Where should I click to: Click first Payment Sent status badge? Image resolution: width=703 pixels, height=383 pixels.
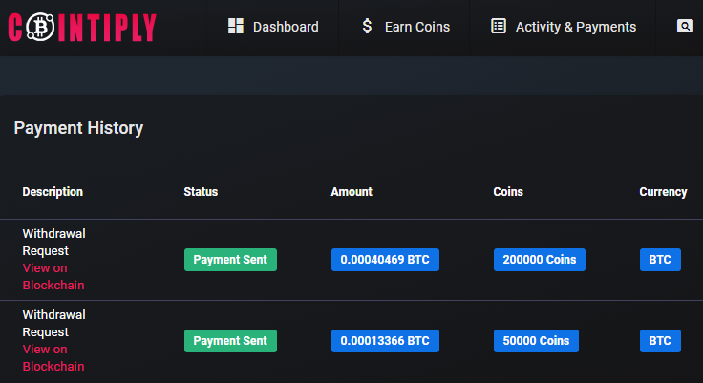(x=230, y=260)
